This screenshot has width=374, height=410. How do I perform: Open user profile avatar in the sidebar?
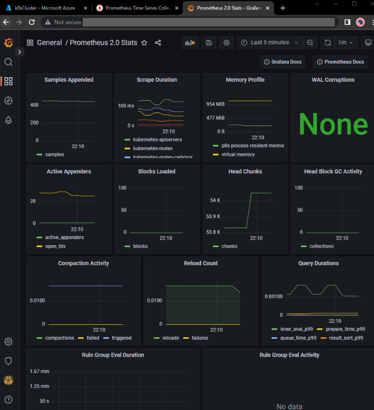(x=8, y=380)
